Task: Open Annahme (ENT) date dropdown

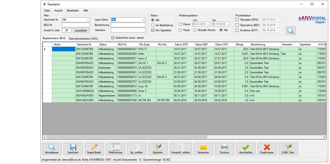Action: click(278, 30)
